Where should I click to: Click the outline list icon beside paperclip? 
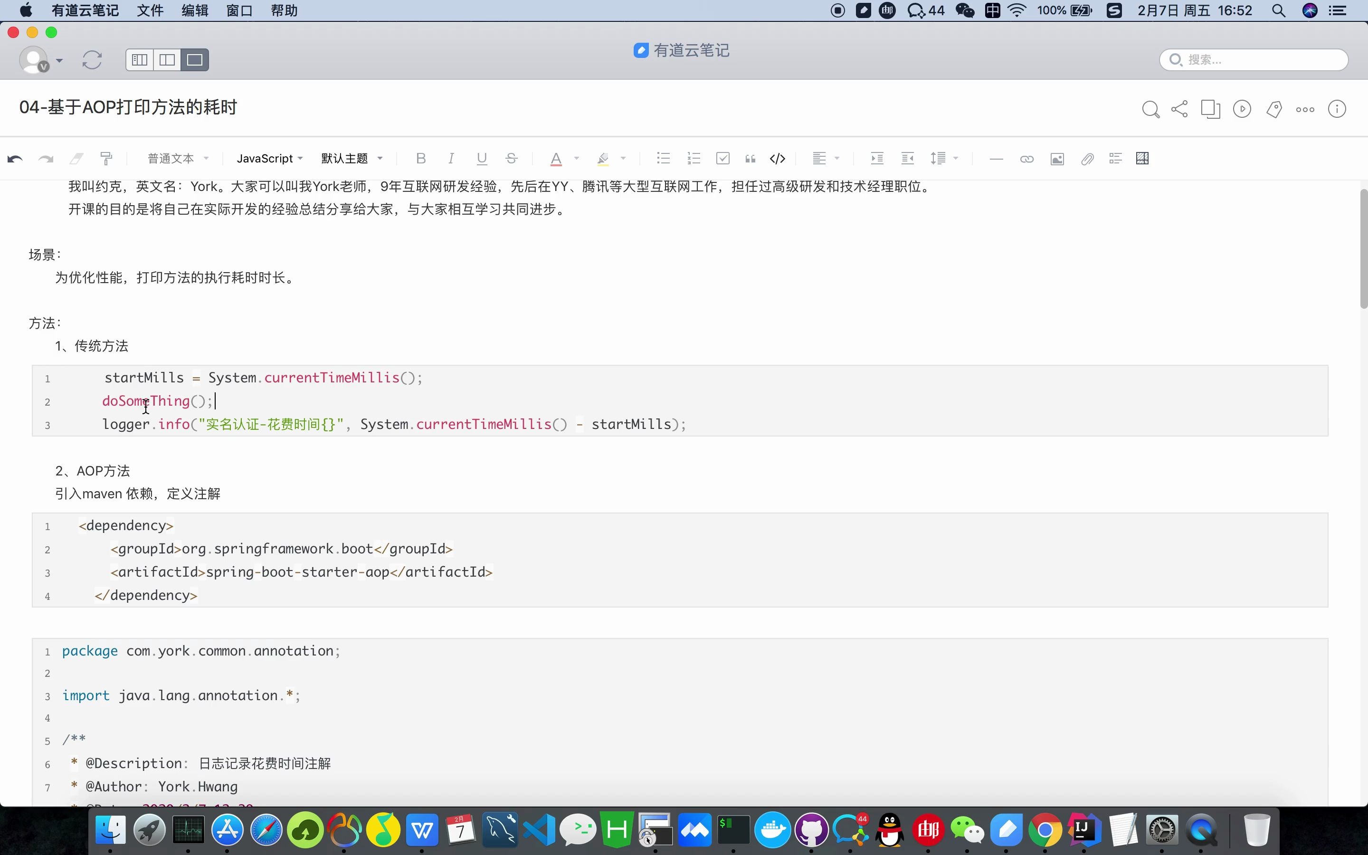pyautogui.click(x=1115, y=159)
